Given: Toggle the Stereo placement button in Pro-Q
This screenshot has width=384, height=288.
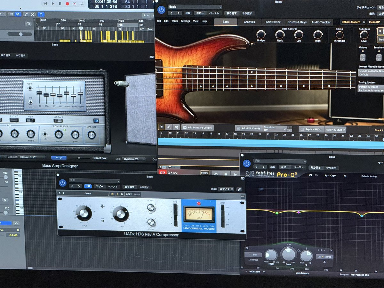Looking at the screenshot, I should point(324,257).
